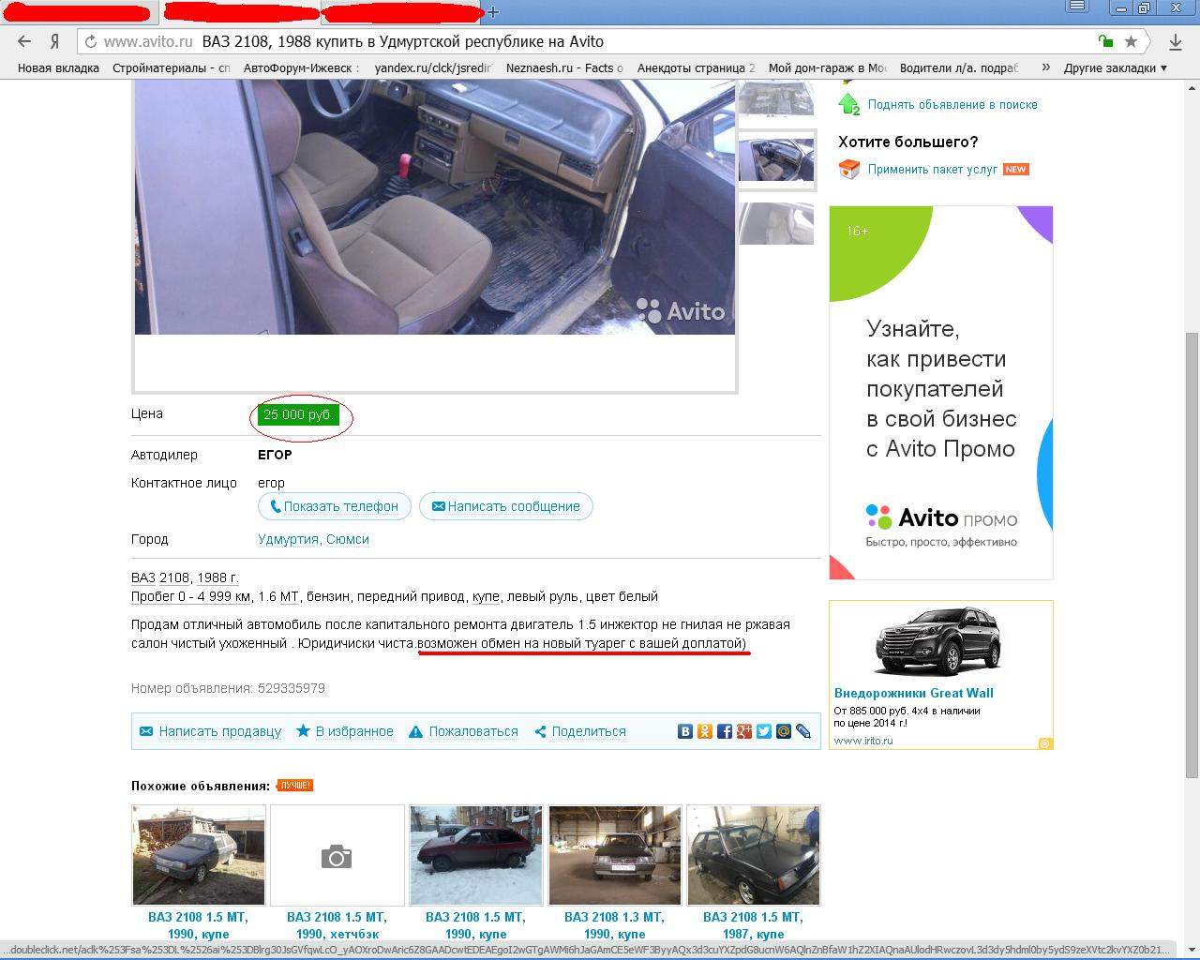The height and width of the screenshot is (960, 1200).
Task: Go back with the browser back arrow
Action: point(24,41)
